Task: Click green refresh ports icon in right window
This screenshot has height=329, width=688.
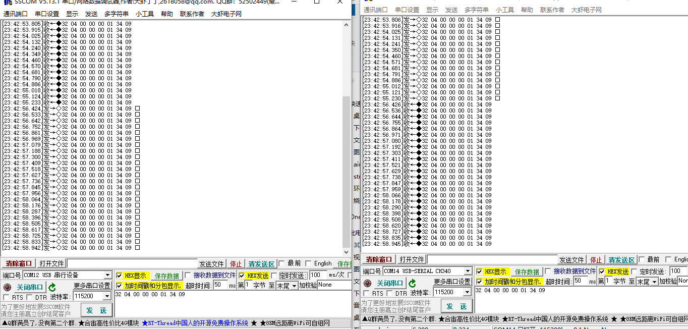Action: pos(412,283)
